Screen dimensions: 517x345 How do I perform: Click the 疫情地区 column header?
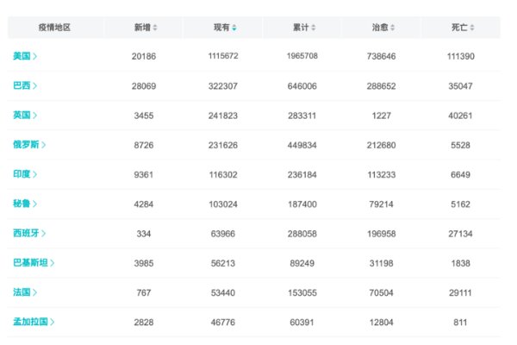pos(54,28)
